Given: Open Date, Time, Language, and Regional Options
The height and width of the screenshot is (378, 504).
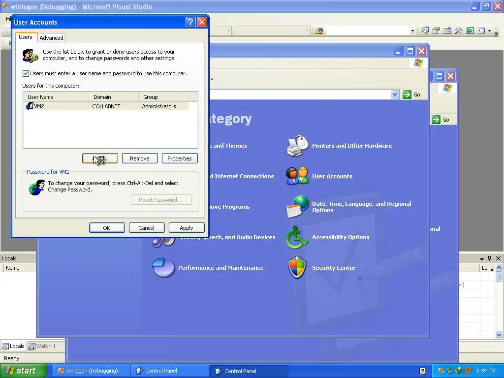Looking at the screenshot, I should pyautogui.click(x=362, y=207).
